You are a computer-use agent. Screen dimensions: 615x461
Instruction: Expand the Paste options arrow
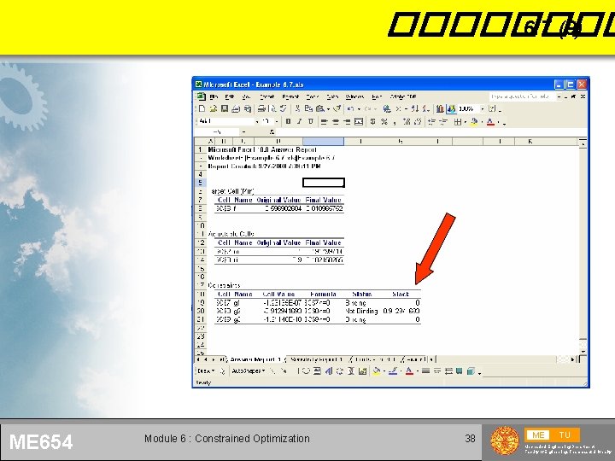328,109
